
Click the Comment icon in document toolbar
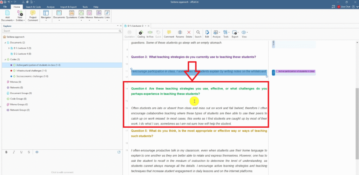coord(169,34)
